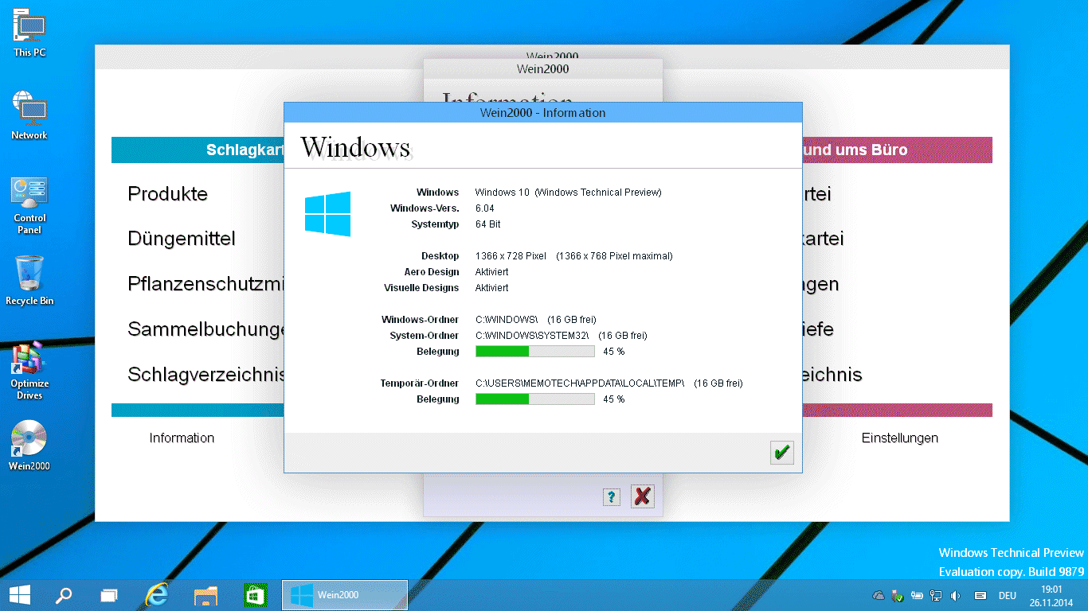The height and width of the screenshot is (611, 1088).
Task: Launch Internet Explorer from the taskbar
Action: coord(157,594)
